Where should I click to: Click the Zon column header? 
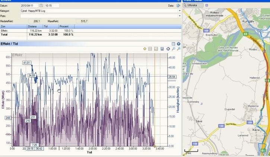tap(13, 26)
